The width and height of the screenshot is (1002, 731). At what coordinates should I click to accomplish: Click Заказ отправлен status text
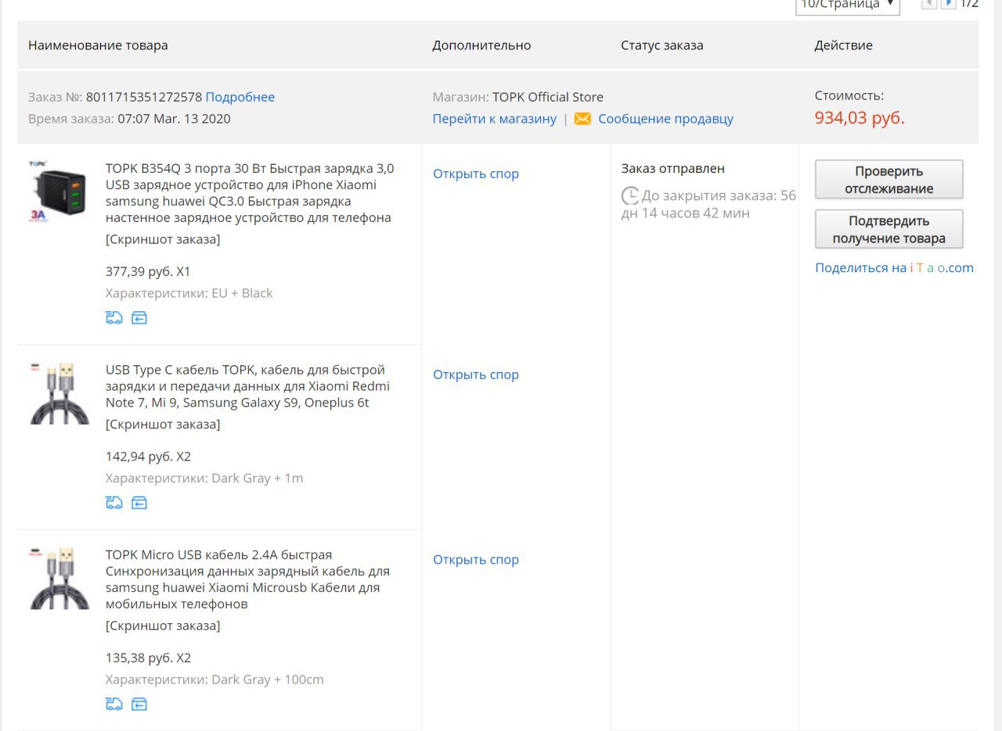673,168
